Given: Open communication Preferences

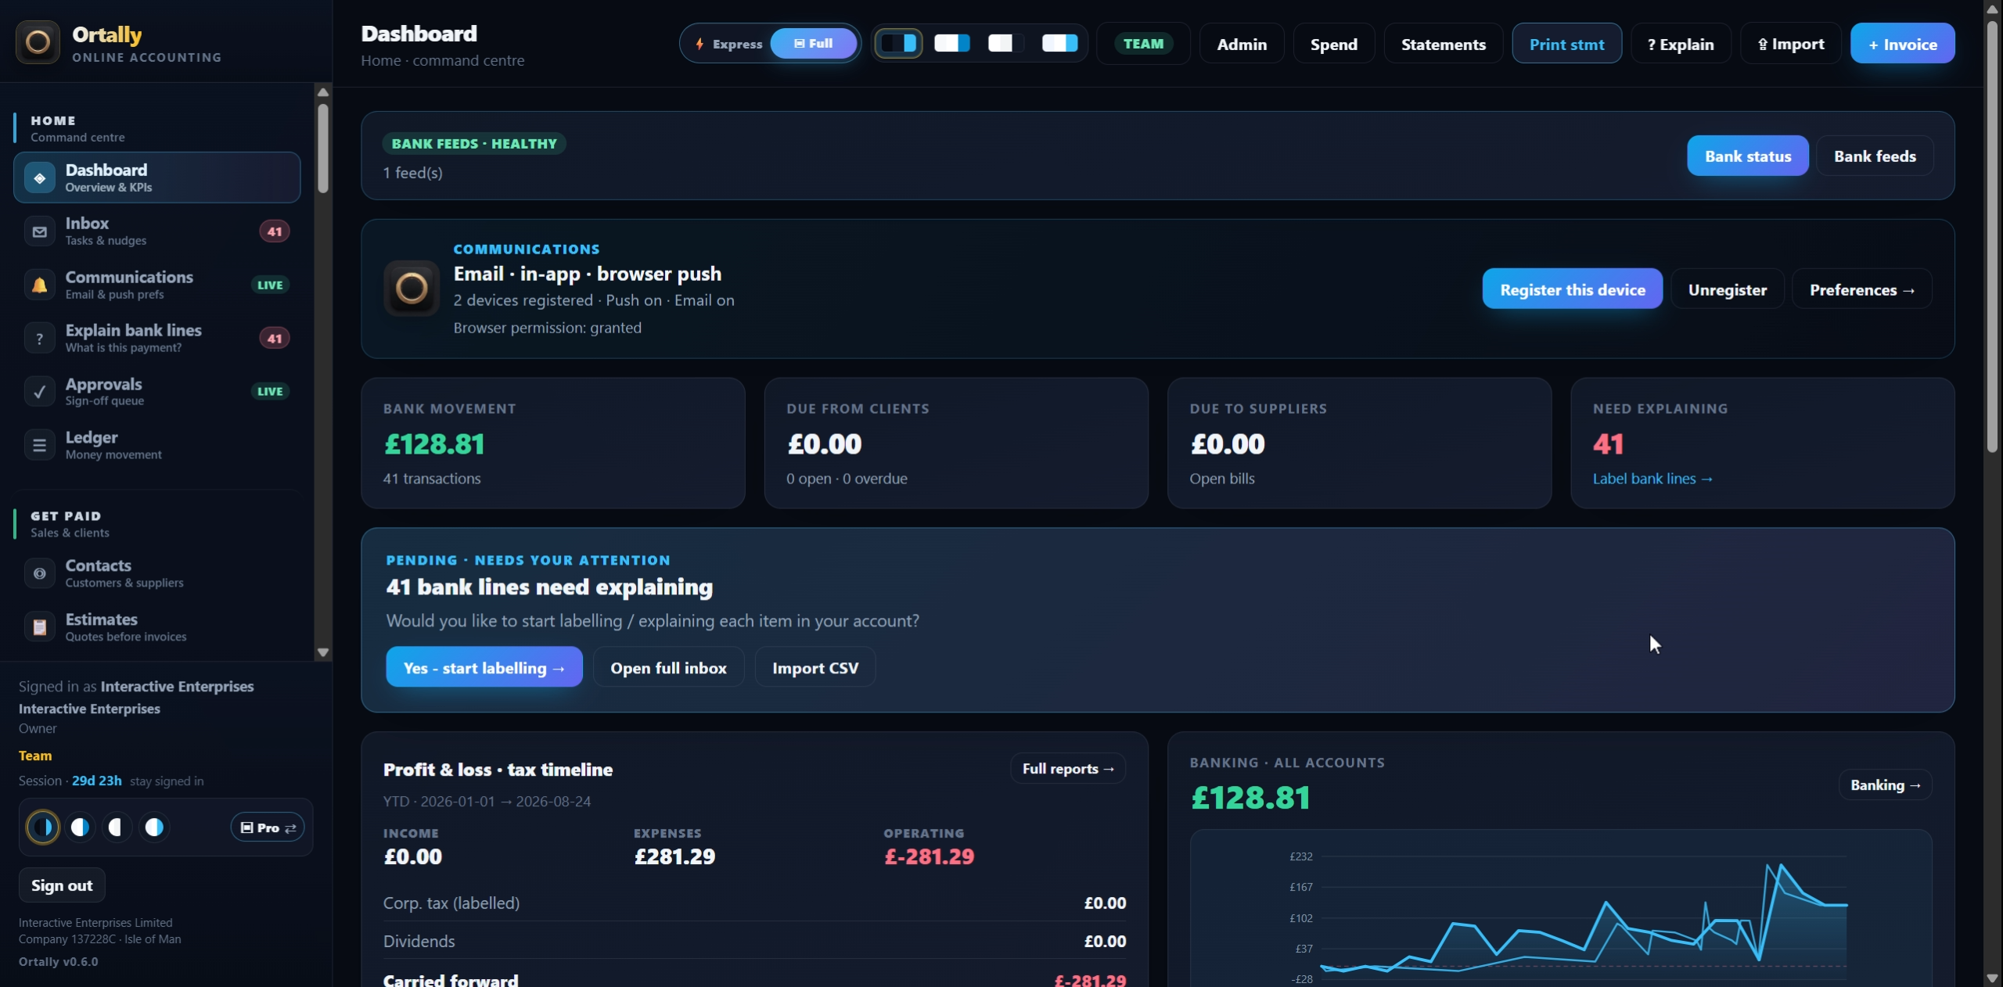Looking at the screenshot, I should 1861,289.
